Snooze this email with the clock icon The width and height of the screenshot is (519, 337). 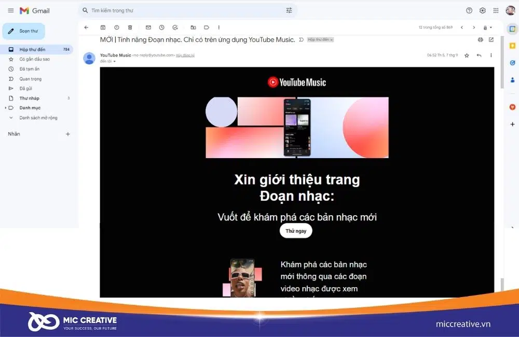click(x=161, y=27)
